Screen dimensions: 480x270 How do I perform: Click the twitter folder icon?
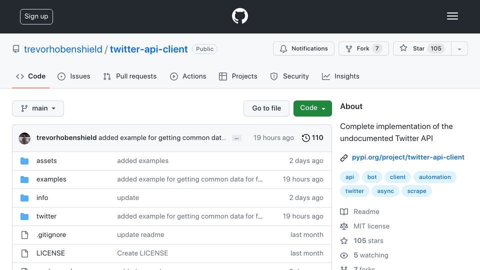24,216
